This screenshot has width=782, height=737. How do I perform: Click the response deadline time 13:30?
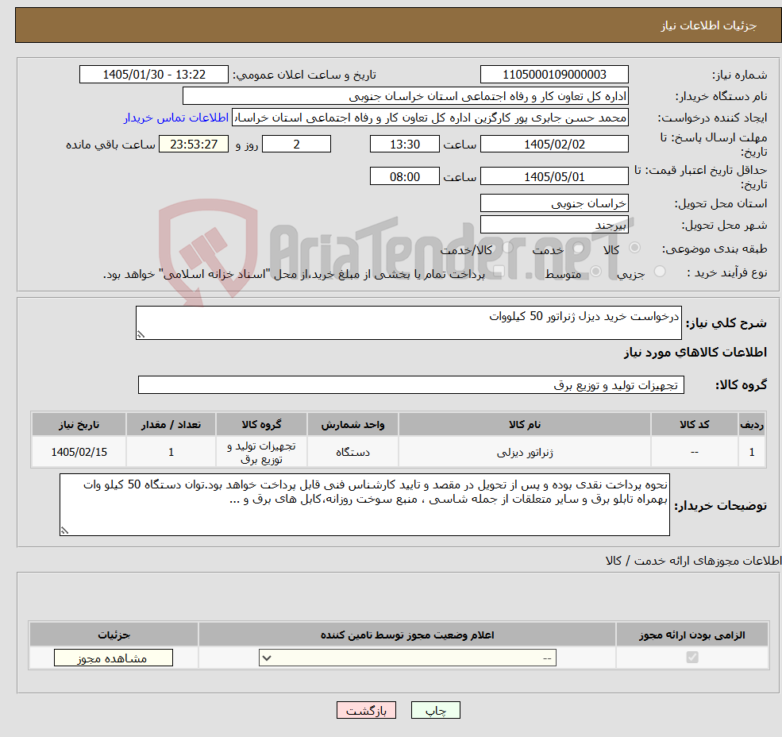pyautogui.click(x=404, y=145)
